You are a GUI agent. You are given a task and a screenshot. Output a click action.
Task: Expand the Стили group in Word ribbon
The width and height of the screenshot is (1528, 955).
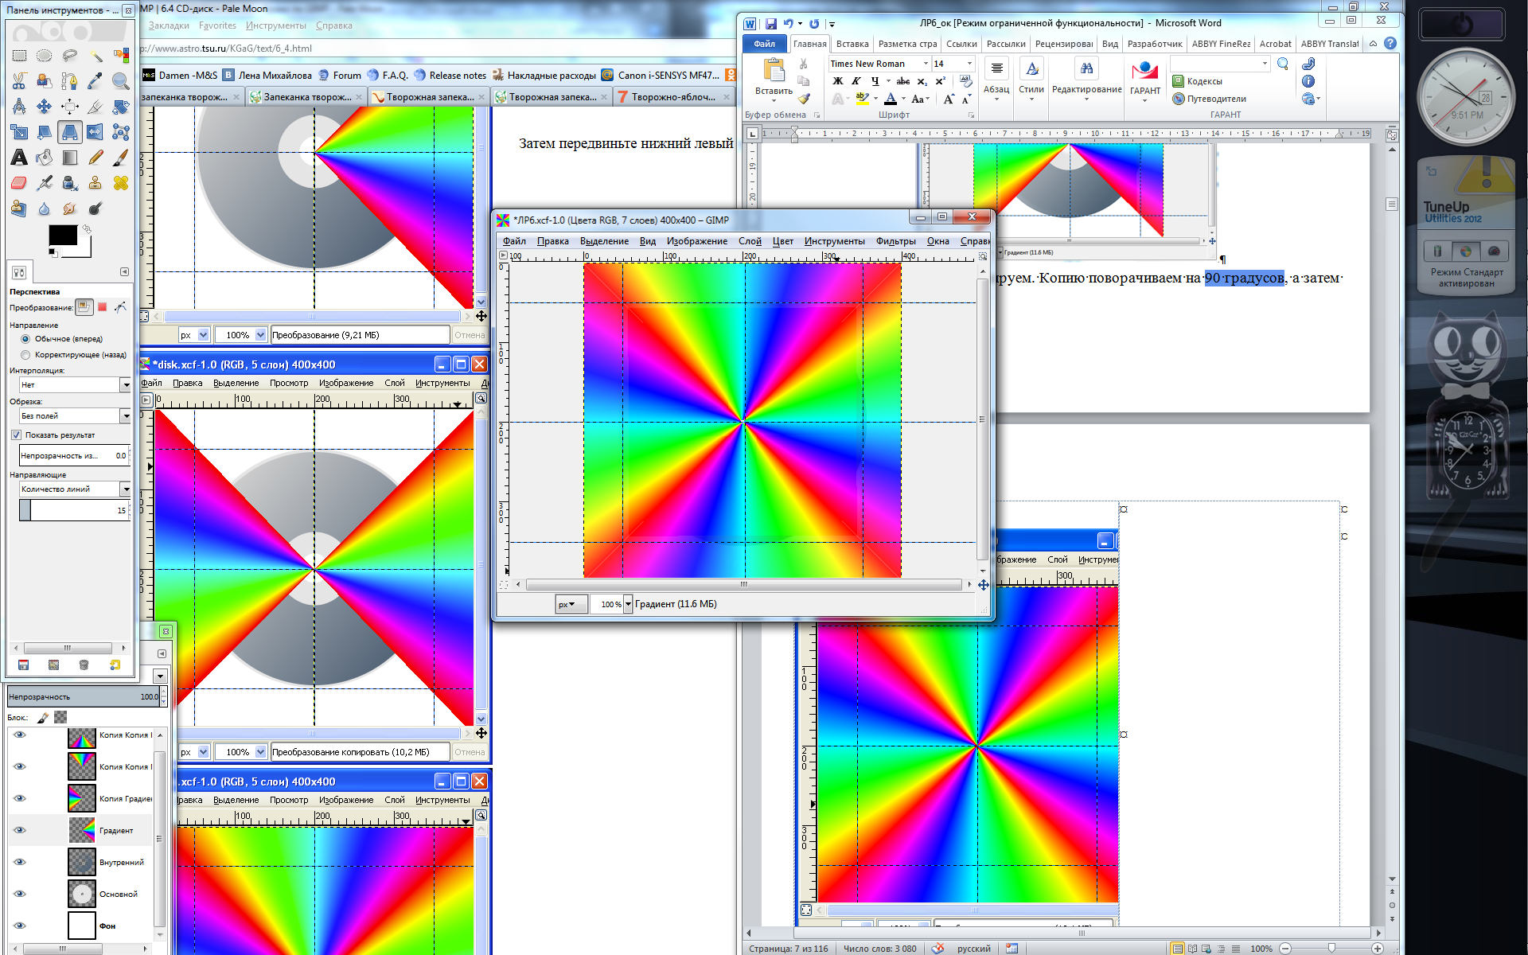tap(1031, 78)
